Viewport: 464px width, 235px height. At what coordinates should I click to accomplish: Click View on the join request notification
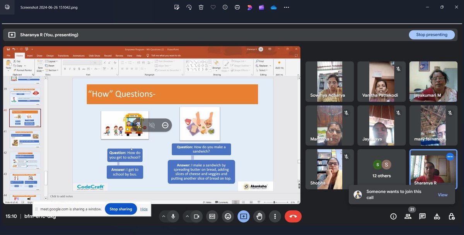tap(442, 195)
